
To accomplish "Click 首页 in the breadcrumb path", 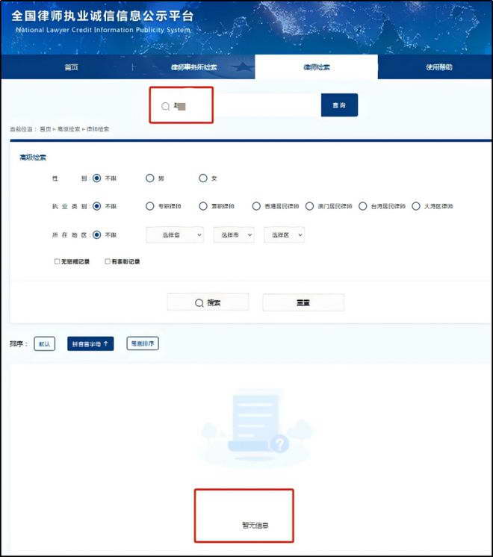I will (x=46, y=129).
